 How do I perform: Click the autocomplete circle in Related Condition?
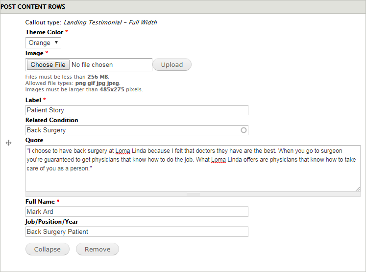click(244, 130)
